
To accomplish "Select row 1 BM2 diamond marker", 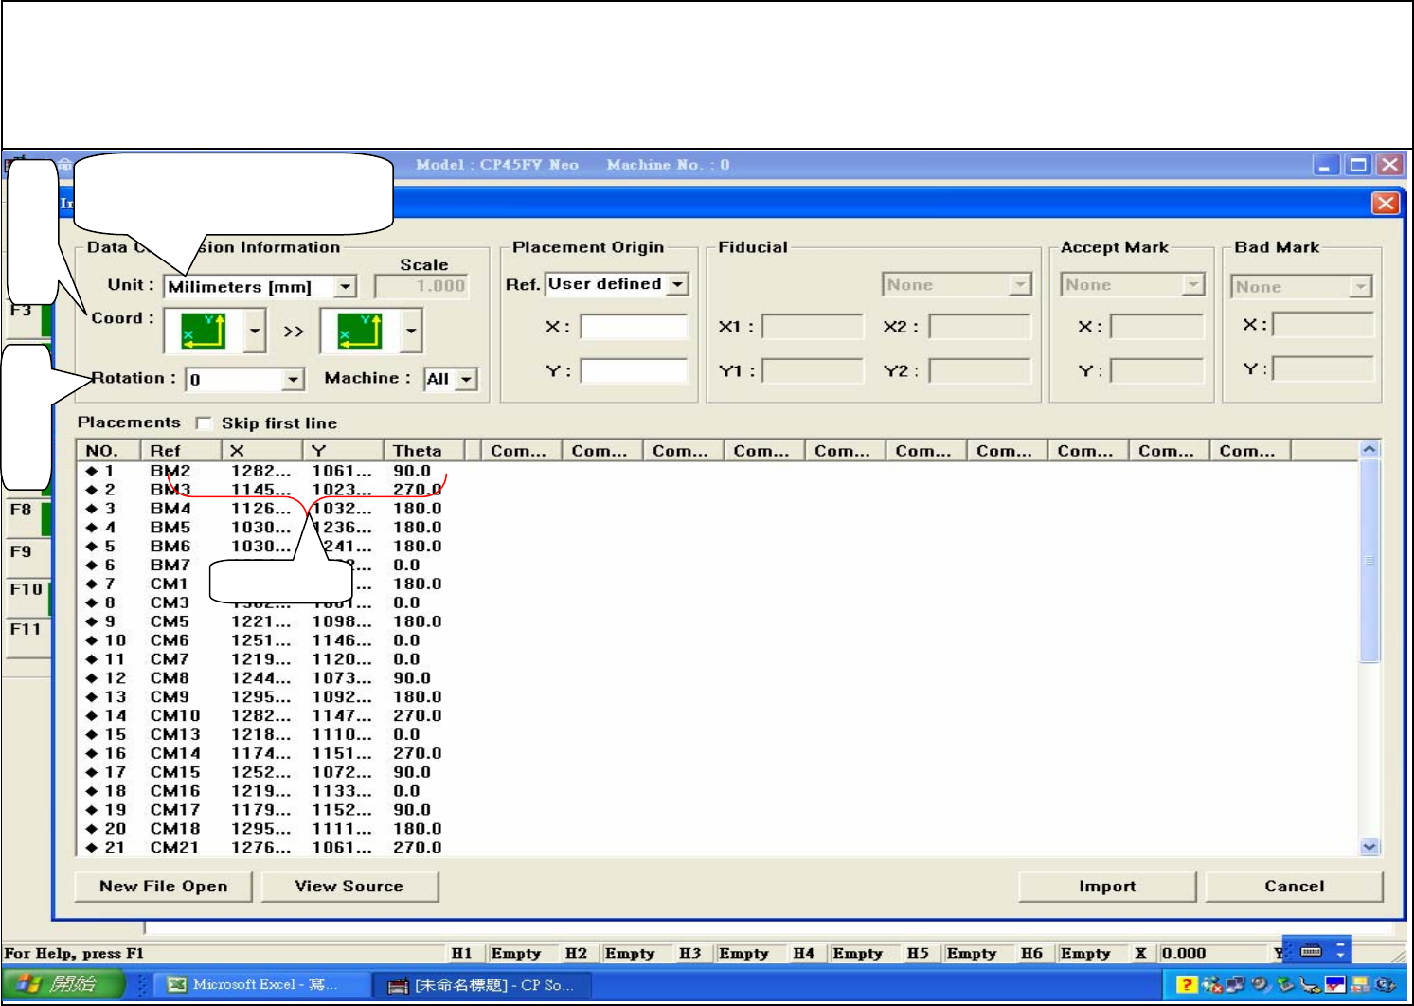I will point(92,471).
